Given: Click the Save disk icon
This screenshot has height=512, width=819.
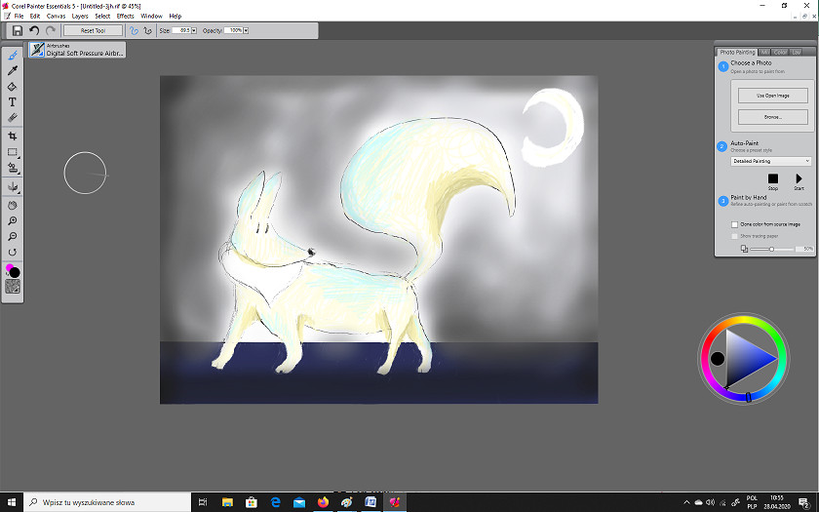Looking at the screenshot, I should (17, 31).
